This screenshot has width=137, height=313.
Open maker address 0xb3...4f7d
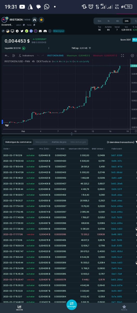pyautogui.click(x=116, y=167)
